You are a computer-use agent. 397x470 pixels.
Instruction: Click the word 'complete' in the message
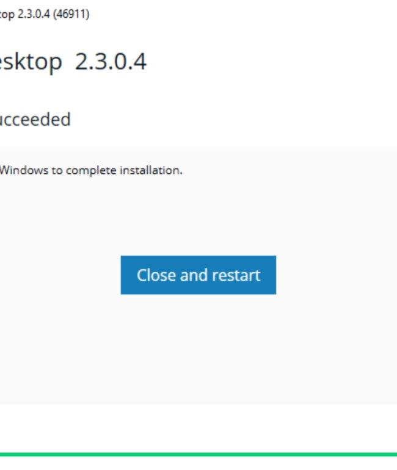[91, 170]
